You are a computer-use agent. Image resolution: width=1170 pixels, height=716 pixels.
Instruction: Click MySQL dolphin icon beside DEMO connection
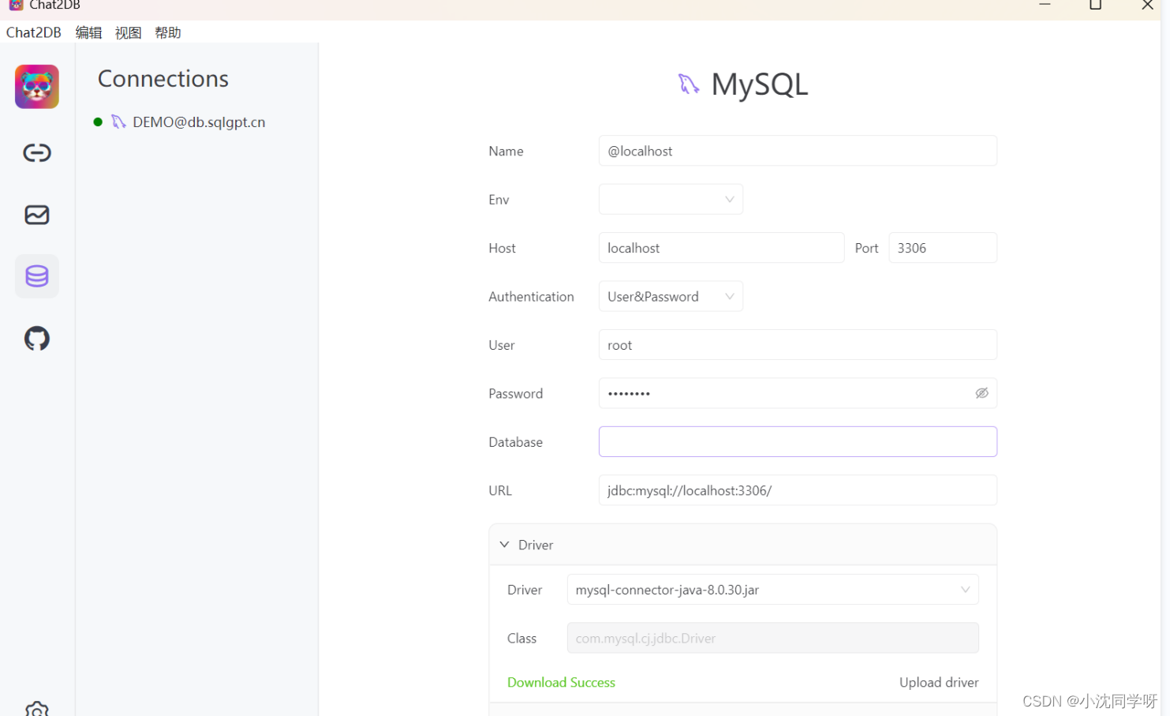tap(118, 122)
